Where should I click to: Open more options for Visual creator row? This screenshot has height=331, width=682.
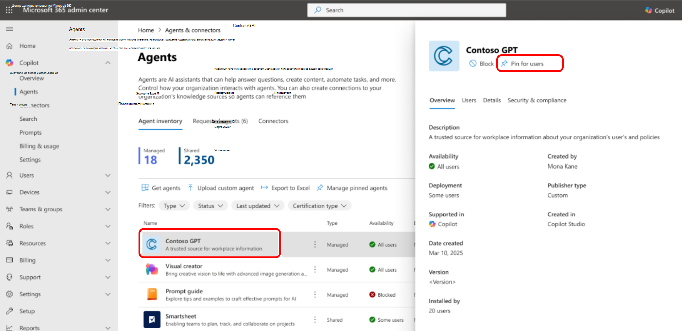click(315, 270)
